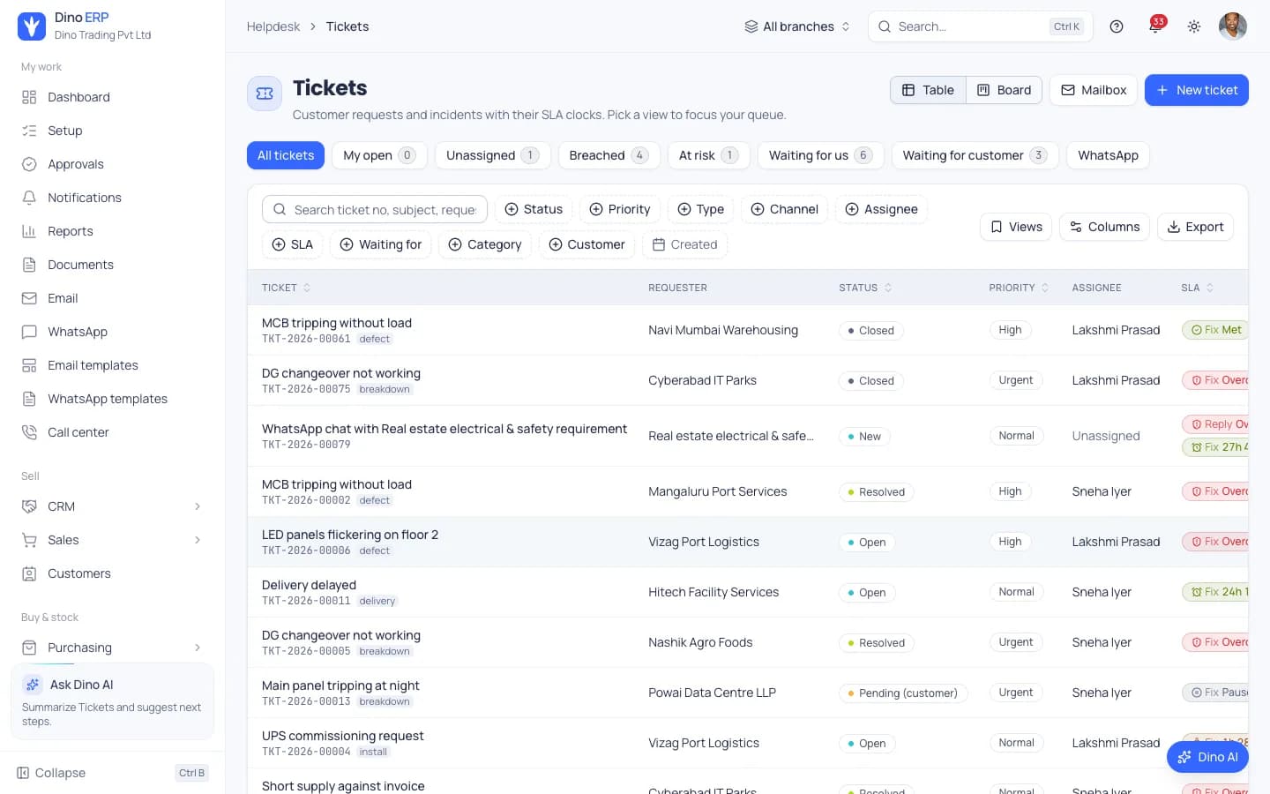Open Notifications from the sidebar

pyautogui.click(x=112, y=198)
